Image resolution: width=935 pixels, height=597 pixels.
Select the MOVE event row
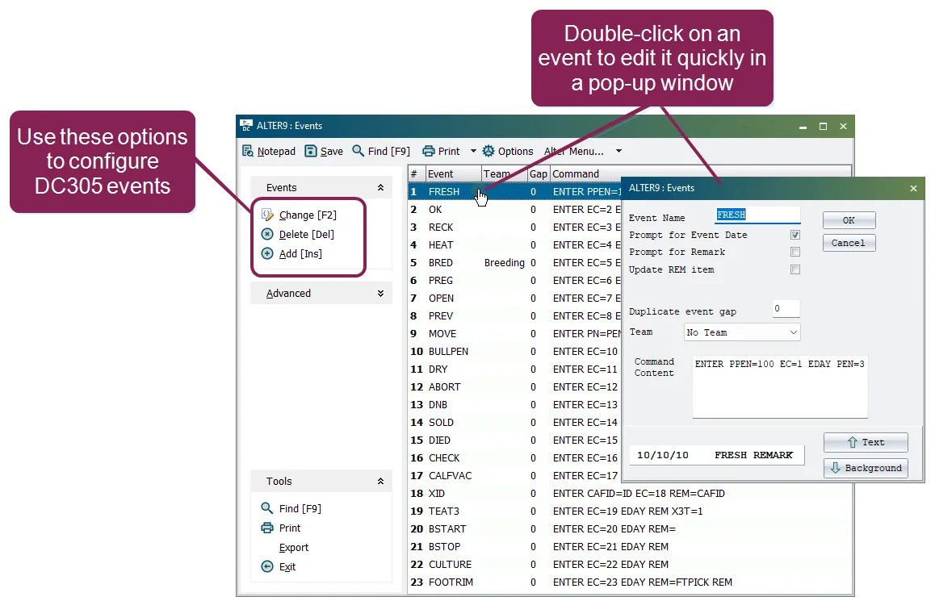(x=514, y=334)
